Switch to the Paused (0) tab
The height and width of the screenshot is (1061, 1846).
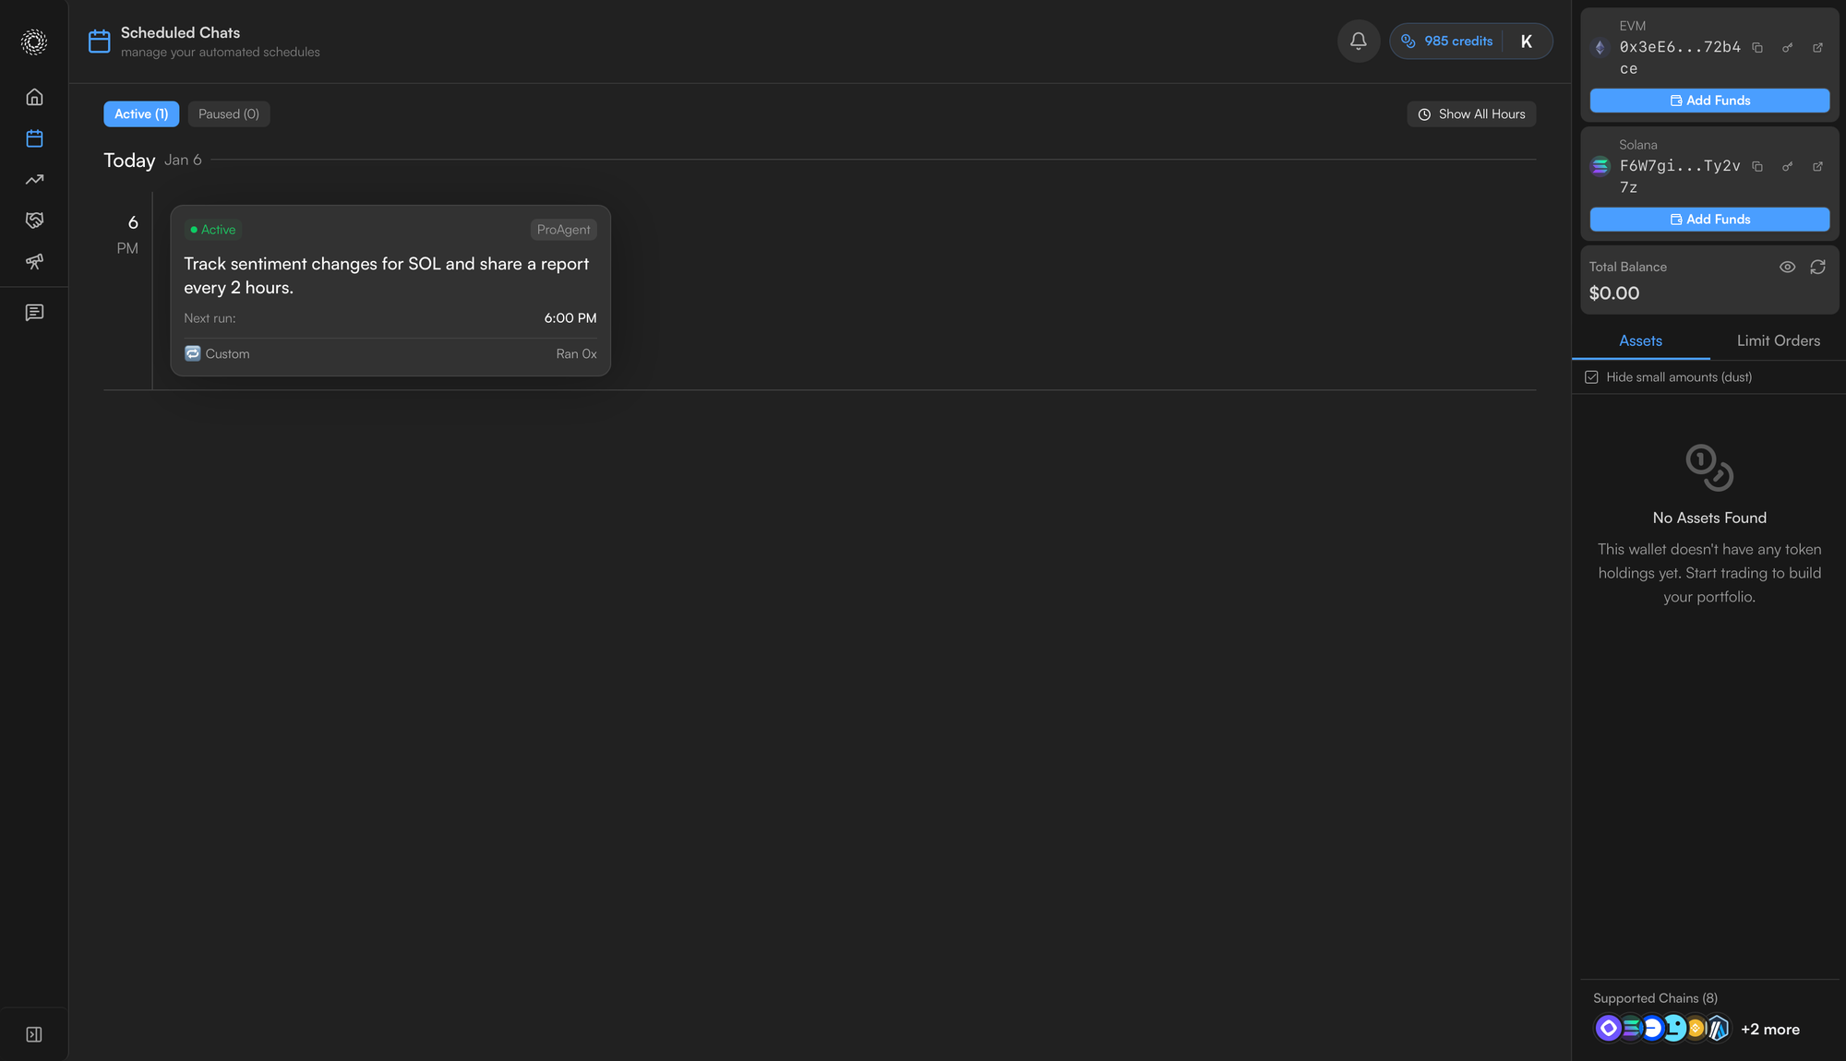click(x=228, y=114)
